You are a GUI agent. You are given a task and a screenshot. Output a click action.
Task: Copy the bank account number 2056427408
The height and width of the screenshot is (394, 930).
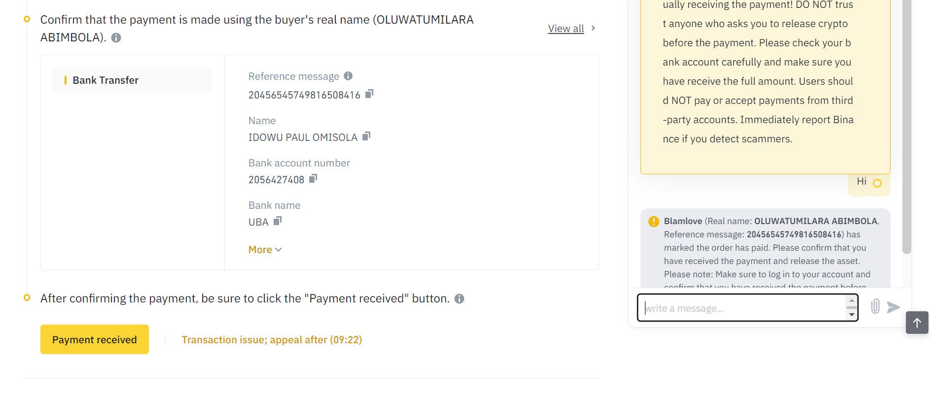(313, 178)
